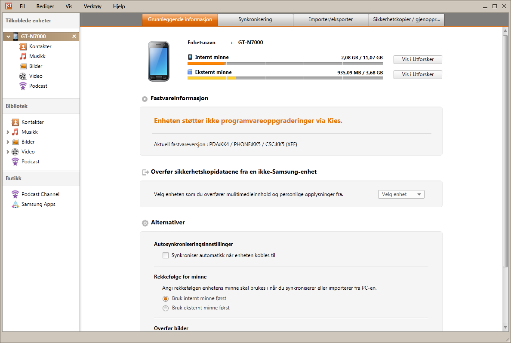Open the Rediger menu

[x=45, y=6]
